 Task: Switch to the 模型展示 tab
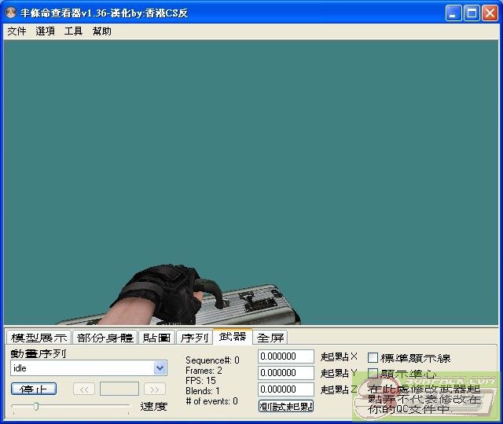coord(39,338)
